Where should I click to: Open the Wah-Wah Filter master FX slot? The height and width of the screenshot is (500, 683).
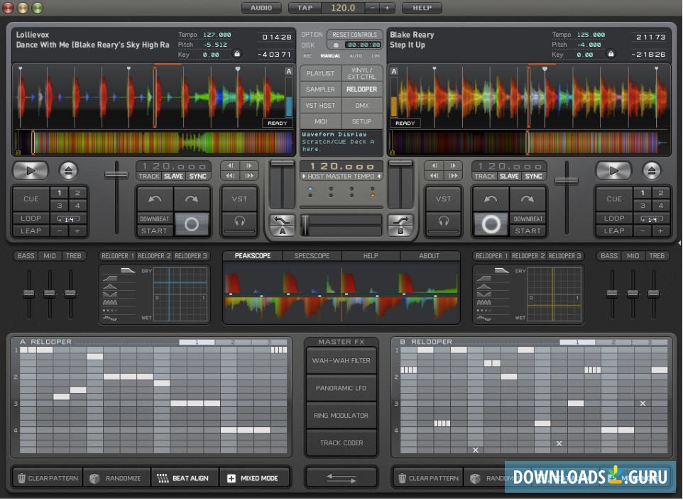pos(341,360)
